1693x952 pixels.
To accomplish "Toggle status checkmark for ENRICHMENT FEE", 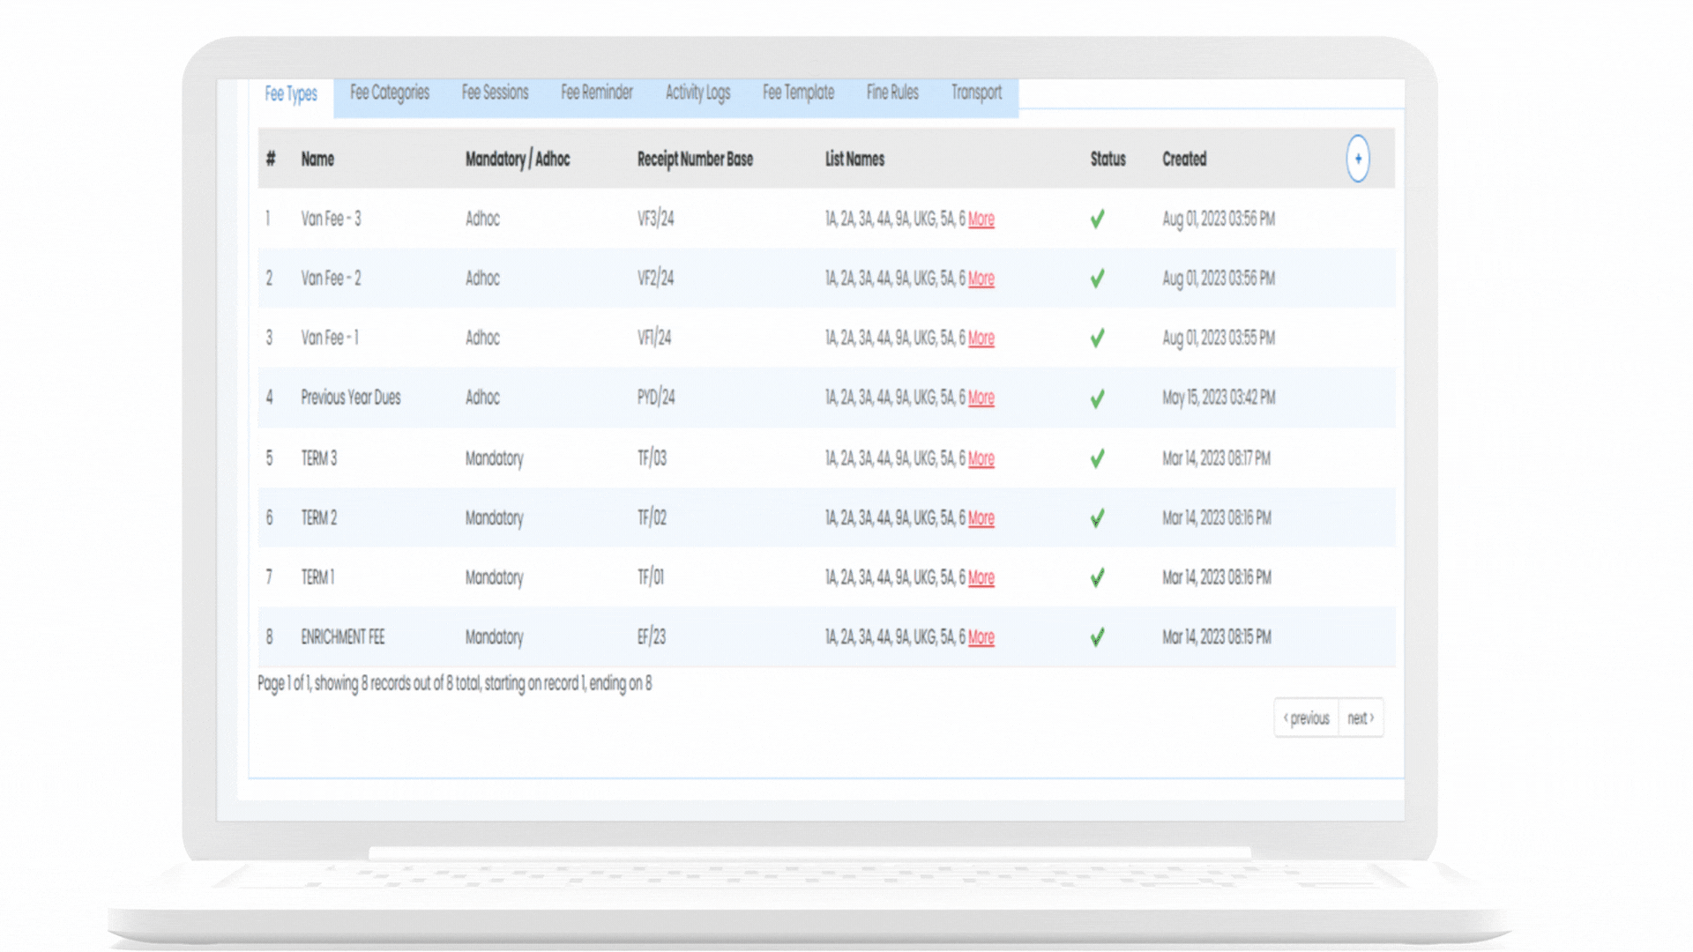I will [1097, 637].
